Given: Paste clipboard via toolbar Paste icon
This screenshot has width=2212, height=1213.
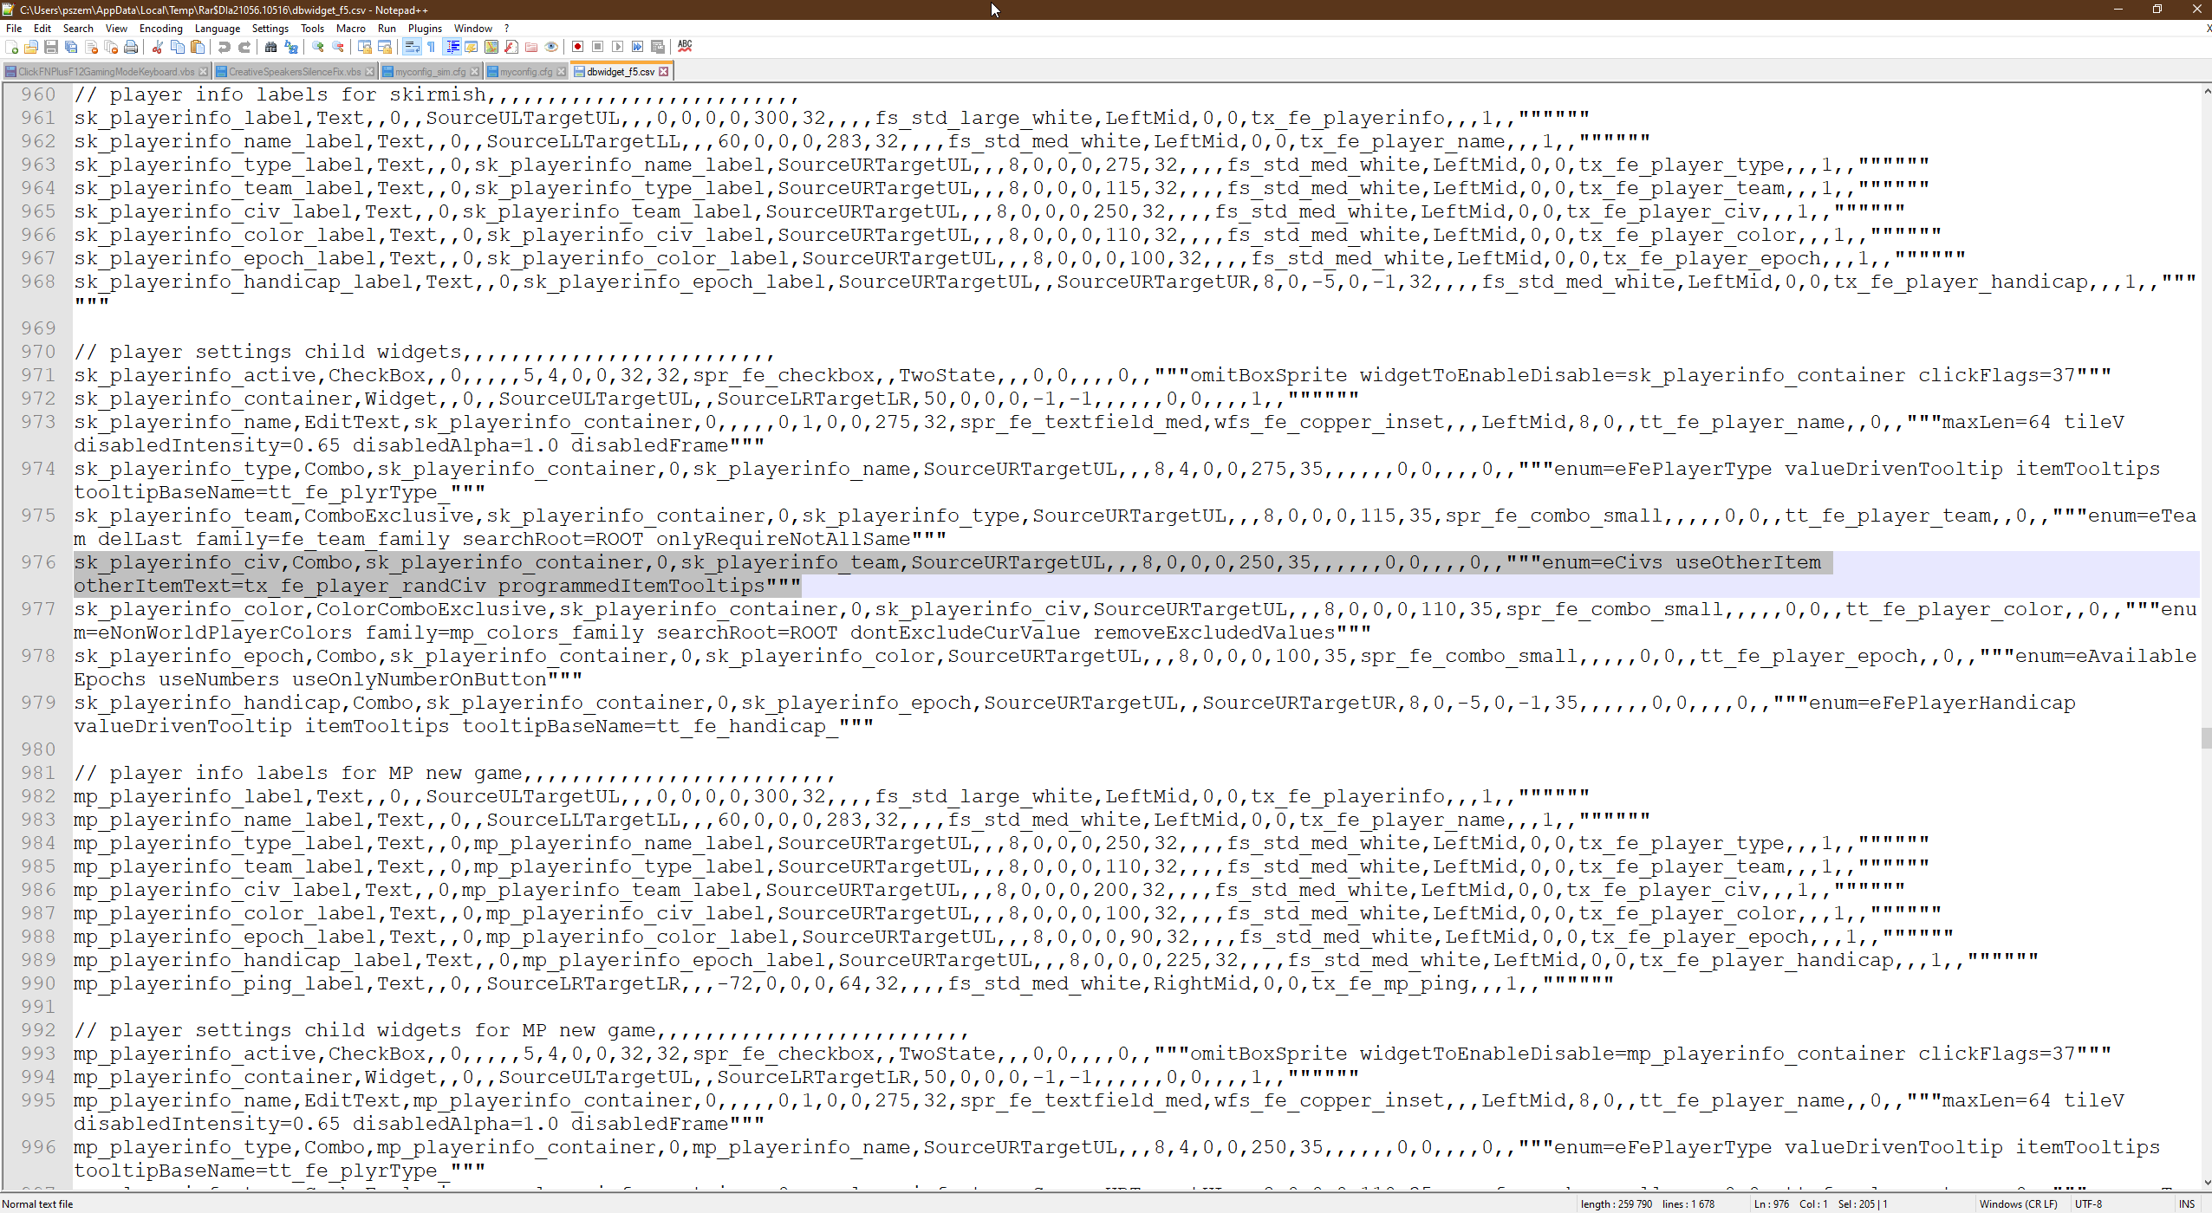Looking at the screenshot, I should [x=198, y=47].
